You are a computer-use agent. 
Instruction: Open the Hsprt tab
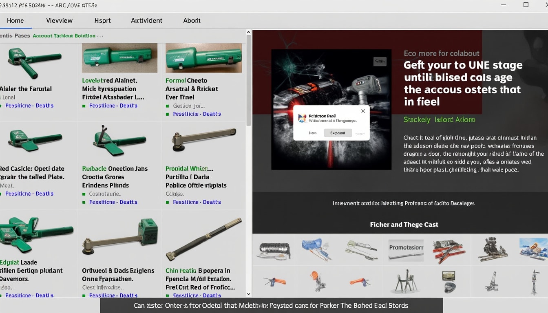pyautogui.click(x=102, y=20)
